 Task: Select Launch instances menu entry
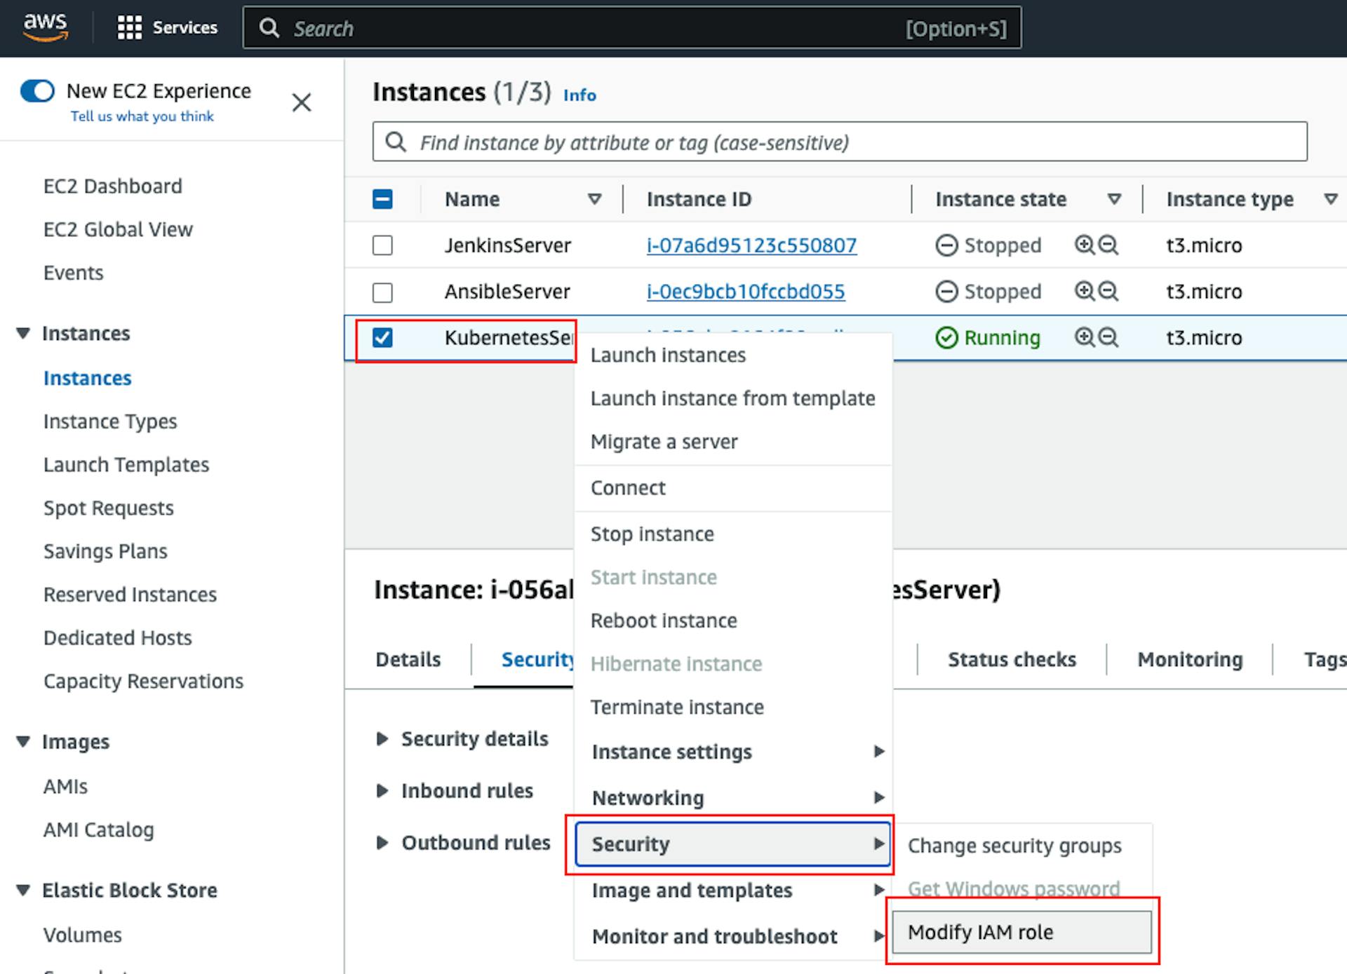coord(733,356)
